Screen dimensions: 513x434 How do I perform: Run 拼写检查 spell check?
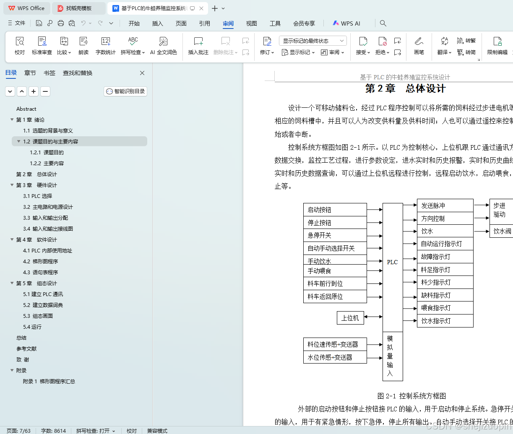pos(133,46)
